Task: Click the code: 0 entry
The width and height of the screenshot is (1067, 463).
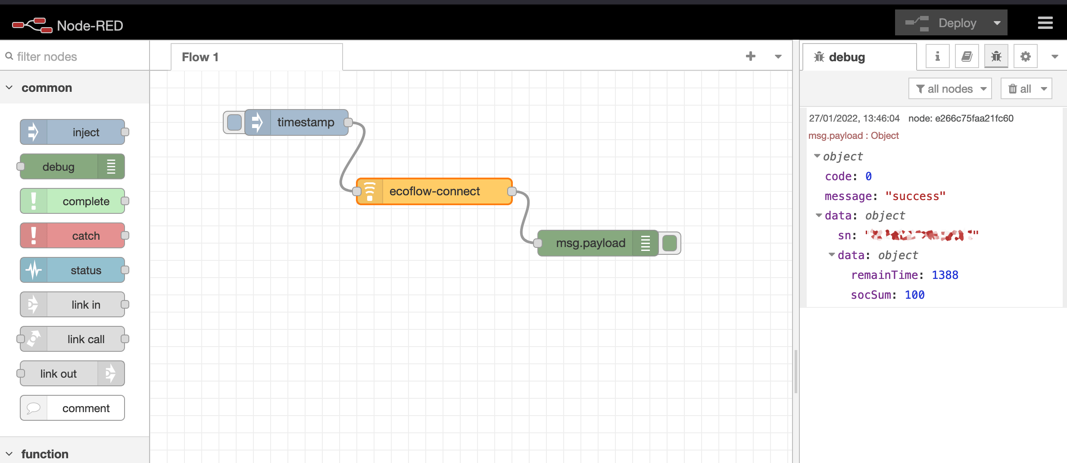Action: coord(849,176)
